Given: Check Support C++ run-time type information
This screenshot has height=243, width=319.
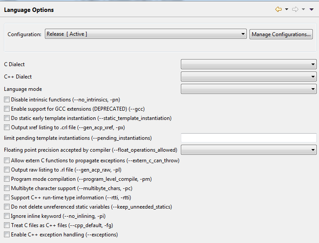Looking at the screenshot, I should pyautogui.click(x=7, y=197).
